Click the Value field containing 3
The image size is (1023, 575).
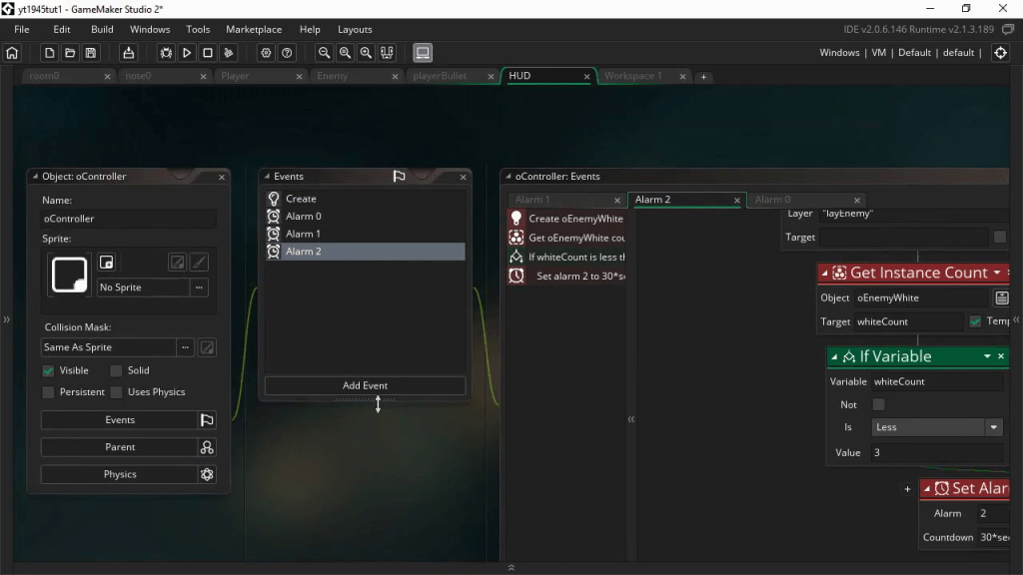(x=934, y=452)
